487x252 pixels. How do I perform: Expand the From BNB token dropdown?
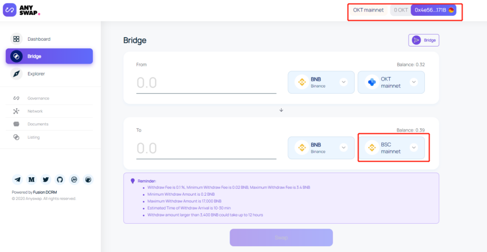[321, 82]
